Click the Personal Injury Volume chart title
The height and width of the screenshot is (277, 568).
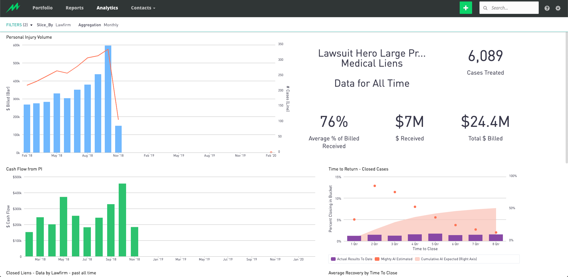[x=29, y=37]
